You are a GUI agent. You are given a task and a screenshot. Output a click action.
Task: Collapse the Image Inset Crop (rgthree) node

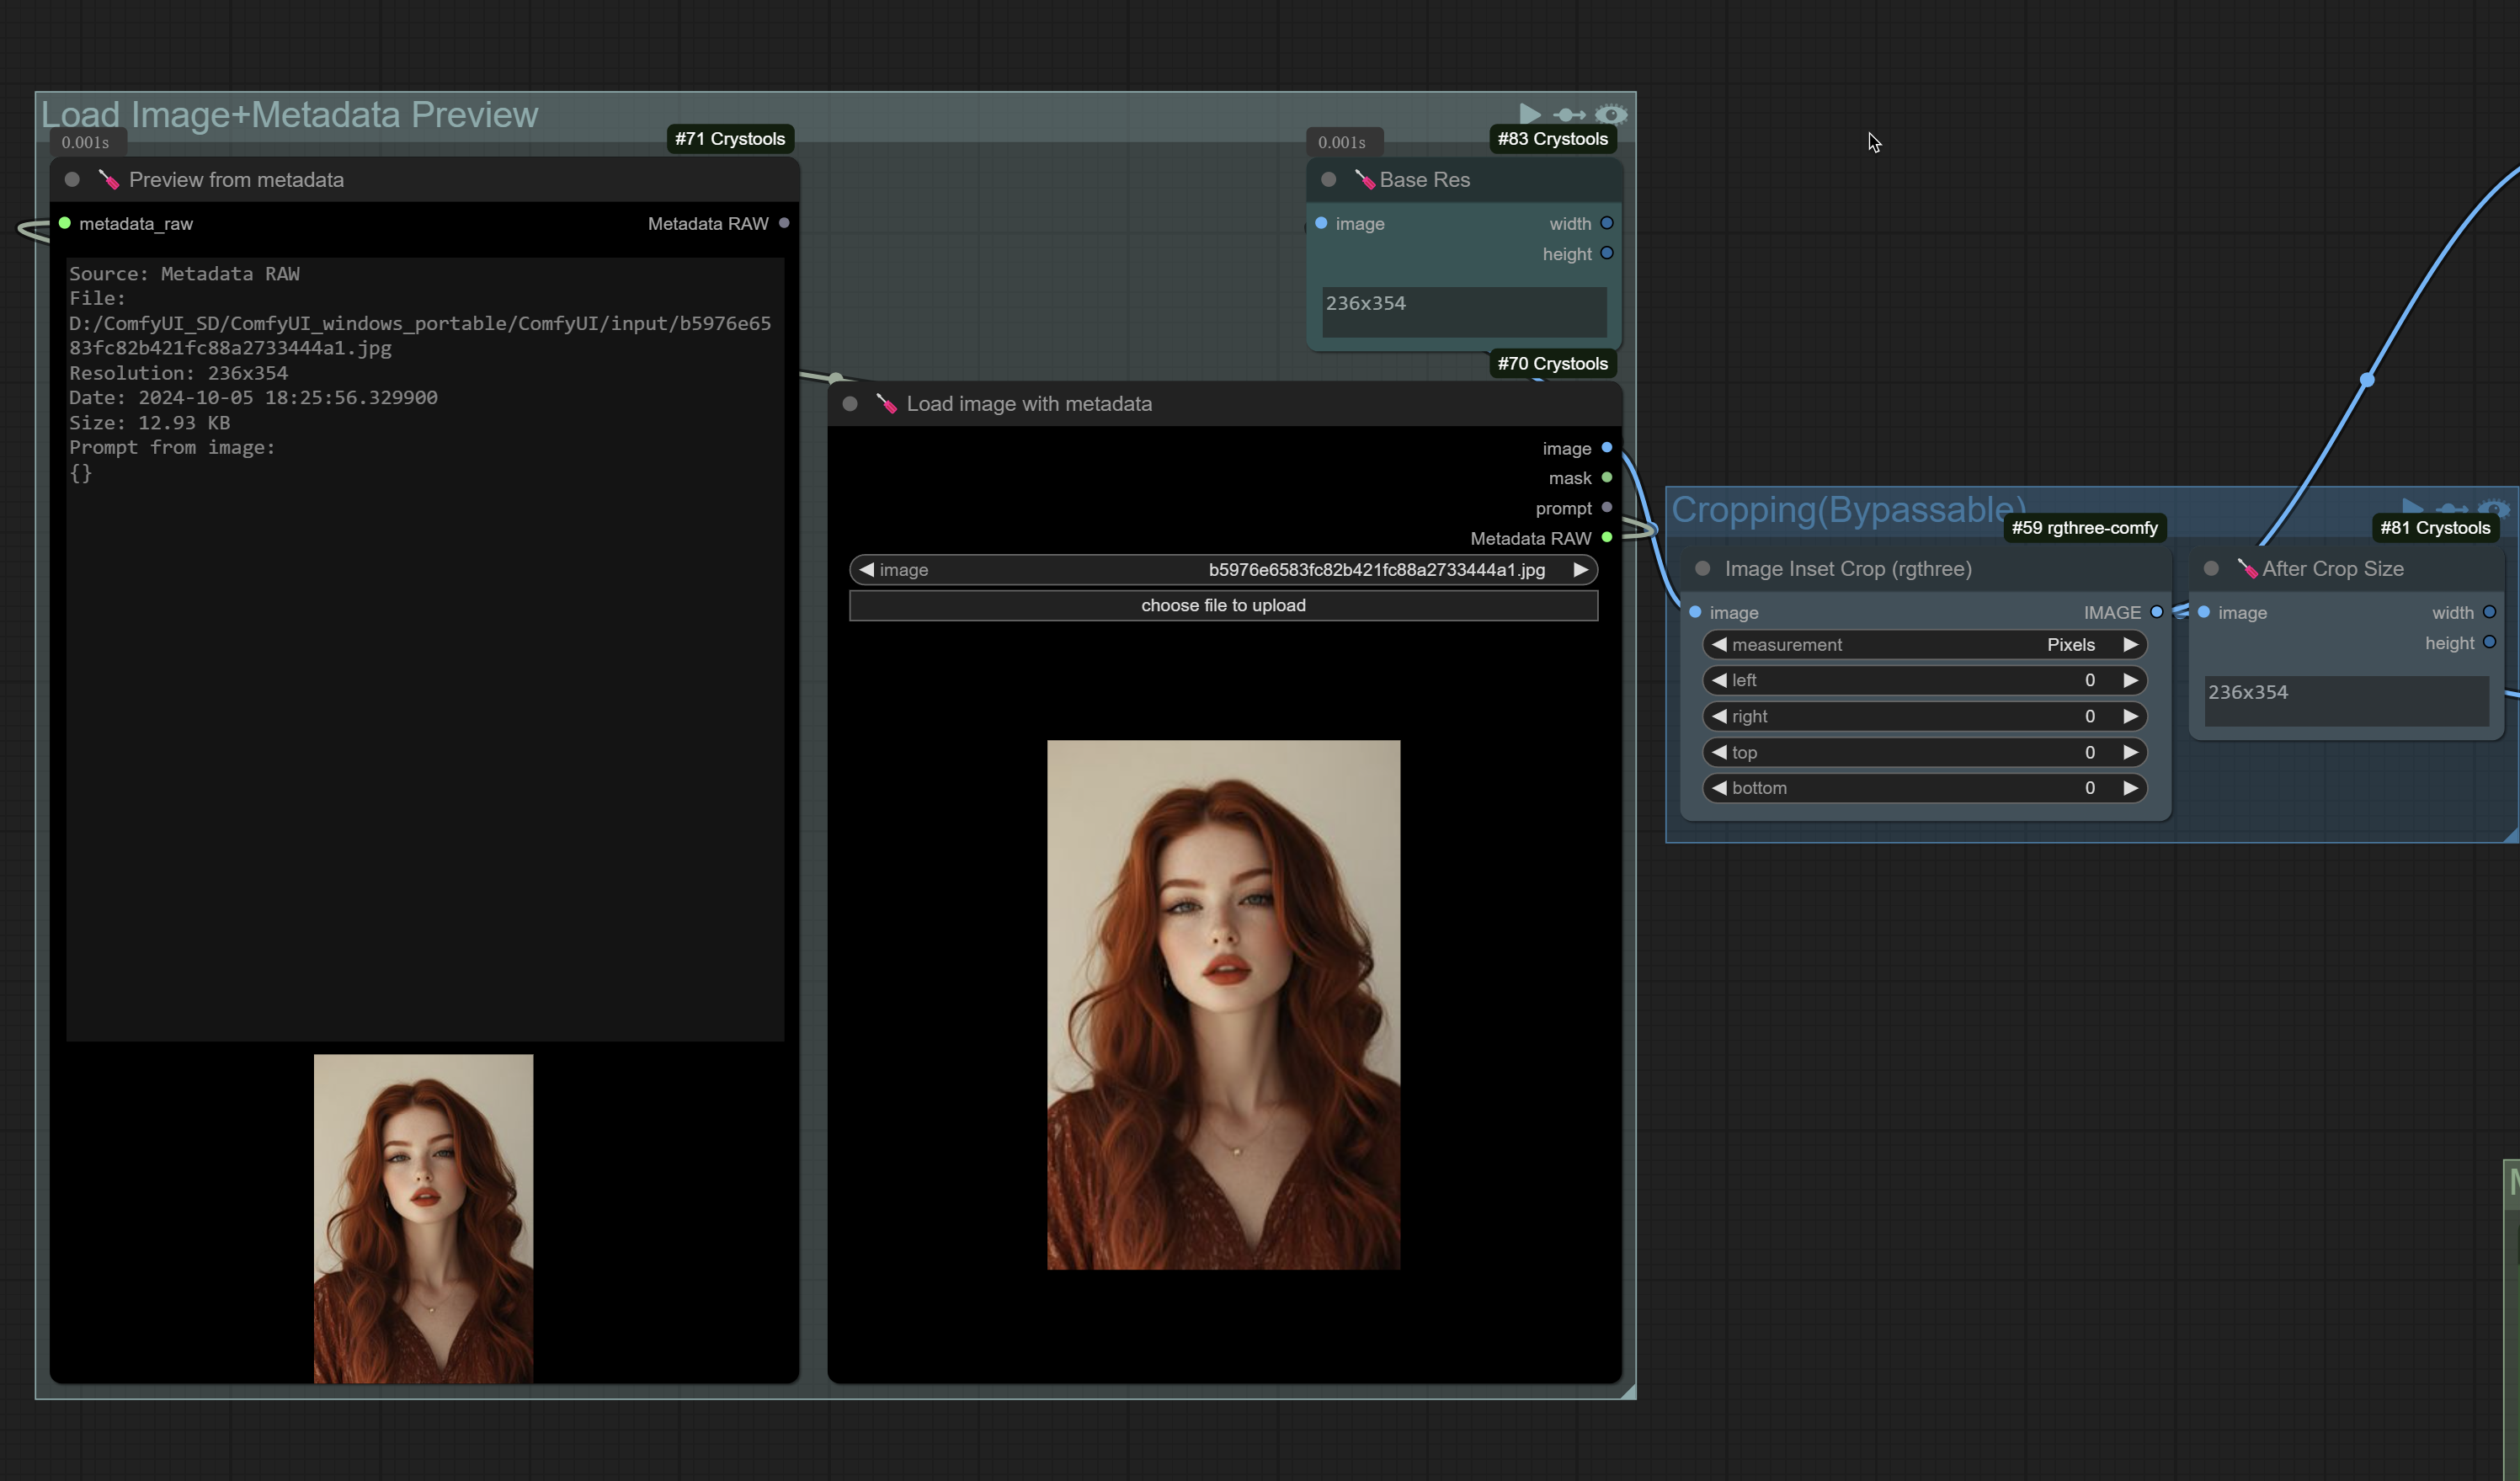pos(1702,569)
